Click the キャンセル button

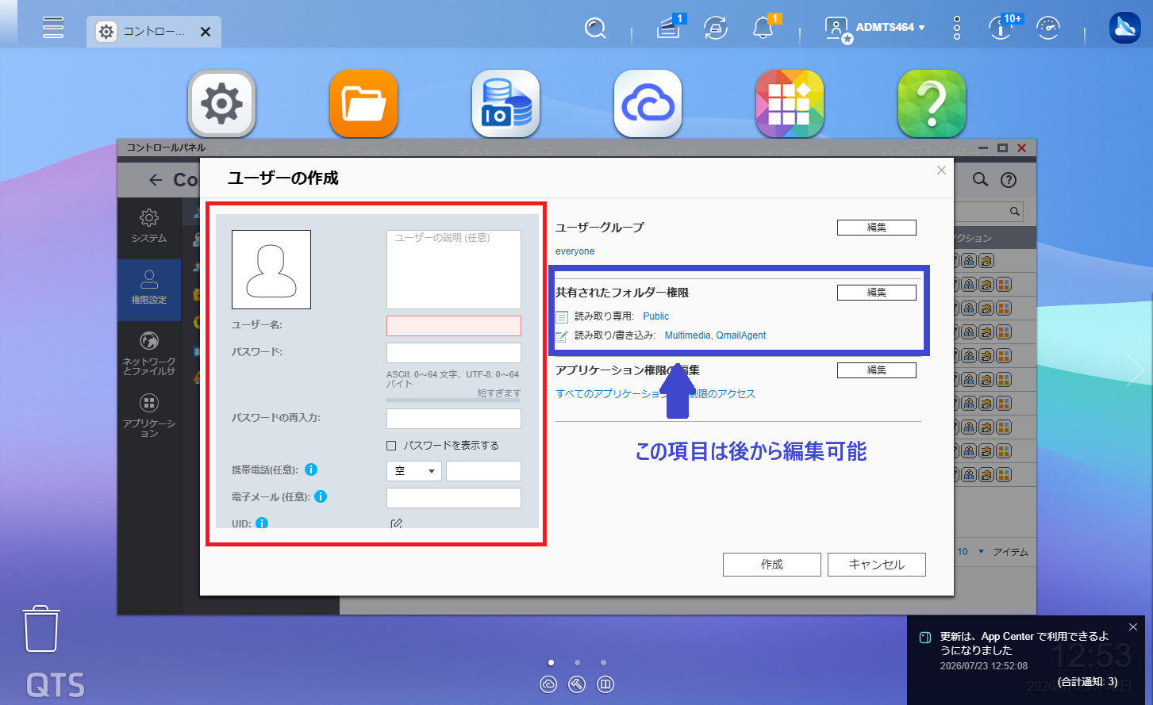click(x=877, y=565)
